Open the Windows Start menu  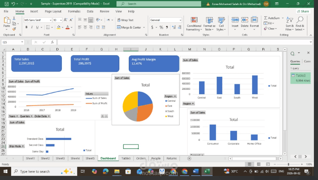[5, 171]
